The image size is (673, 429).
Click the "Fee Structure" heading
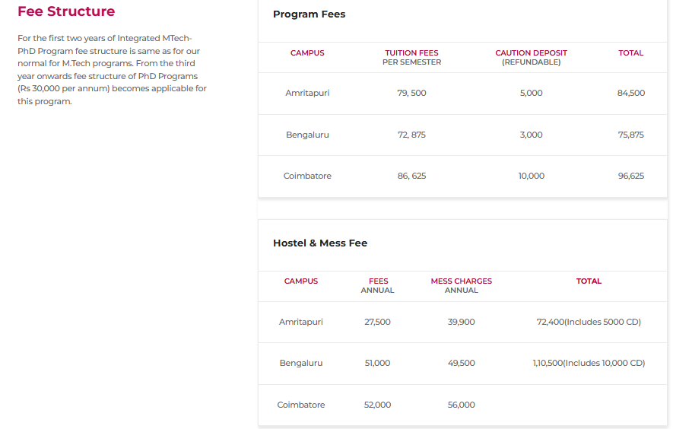[66, 11]
